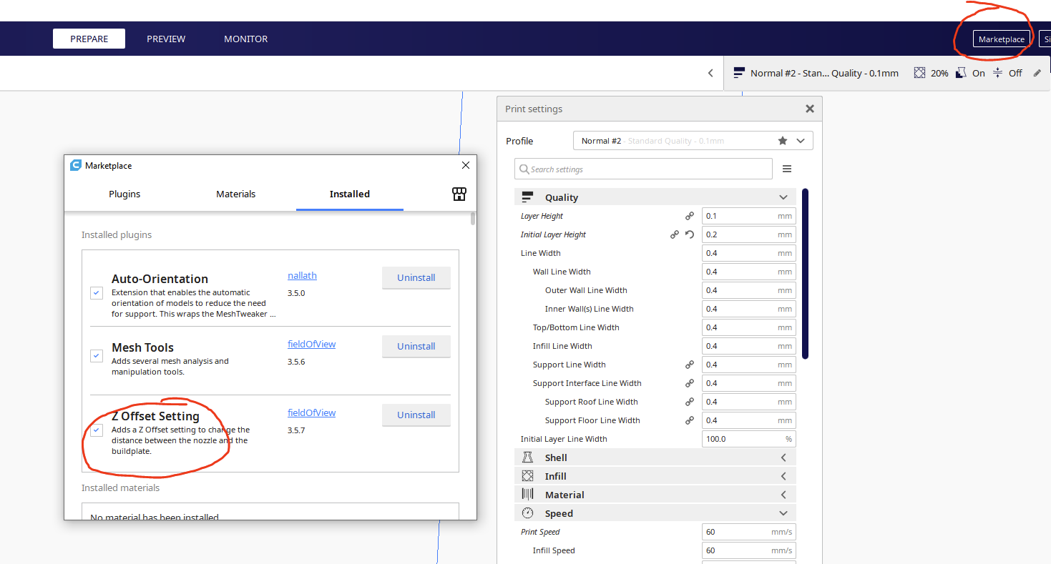The height and width of the screenshot is (564, 1051).
Task: Click the Infill Line Width value field
Action: pos(748,346)
